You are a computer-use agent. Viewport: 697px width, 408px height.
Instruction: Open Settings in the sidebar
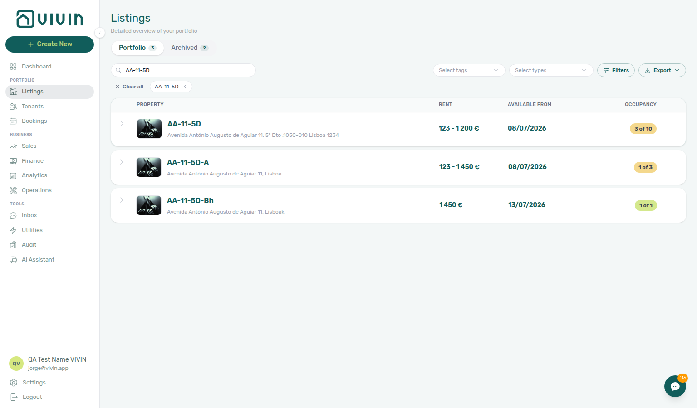pos(49,383)
